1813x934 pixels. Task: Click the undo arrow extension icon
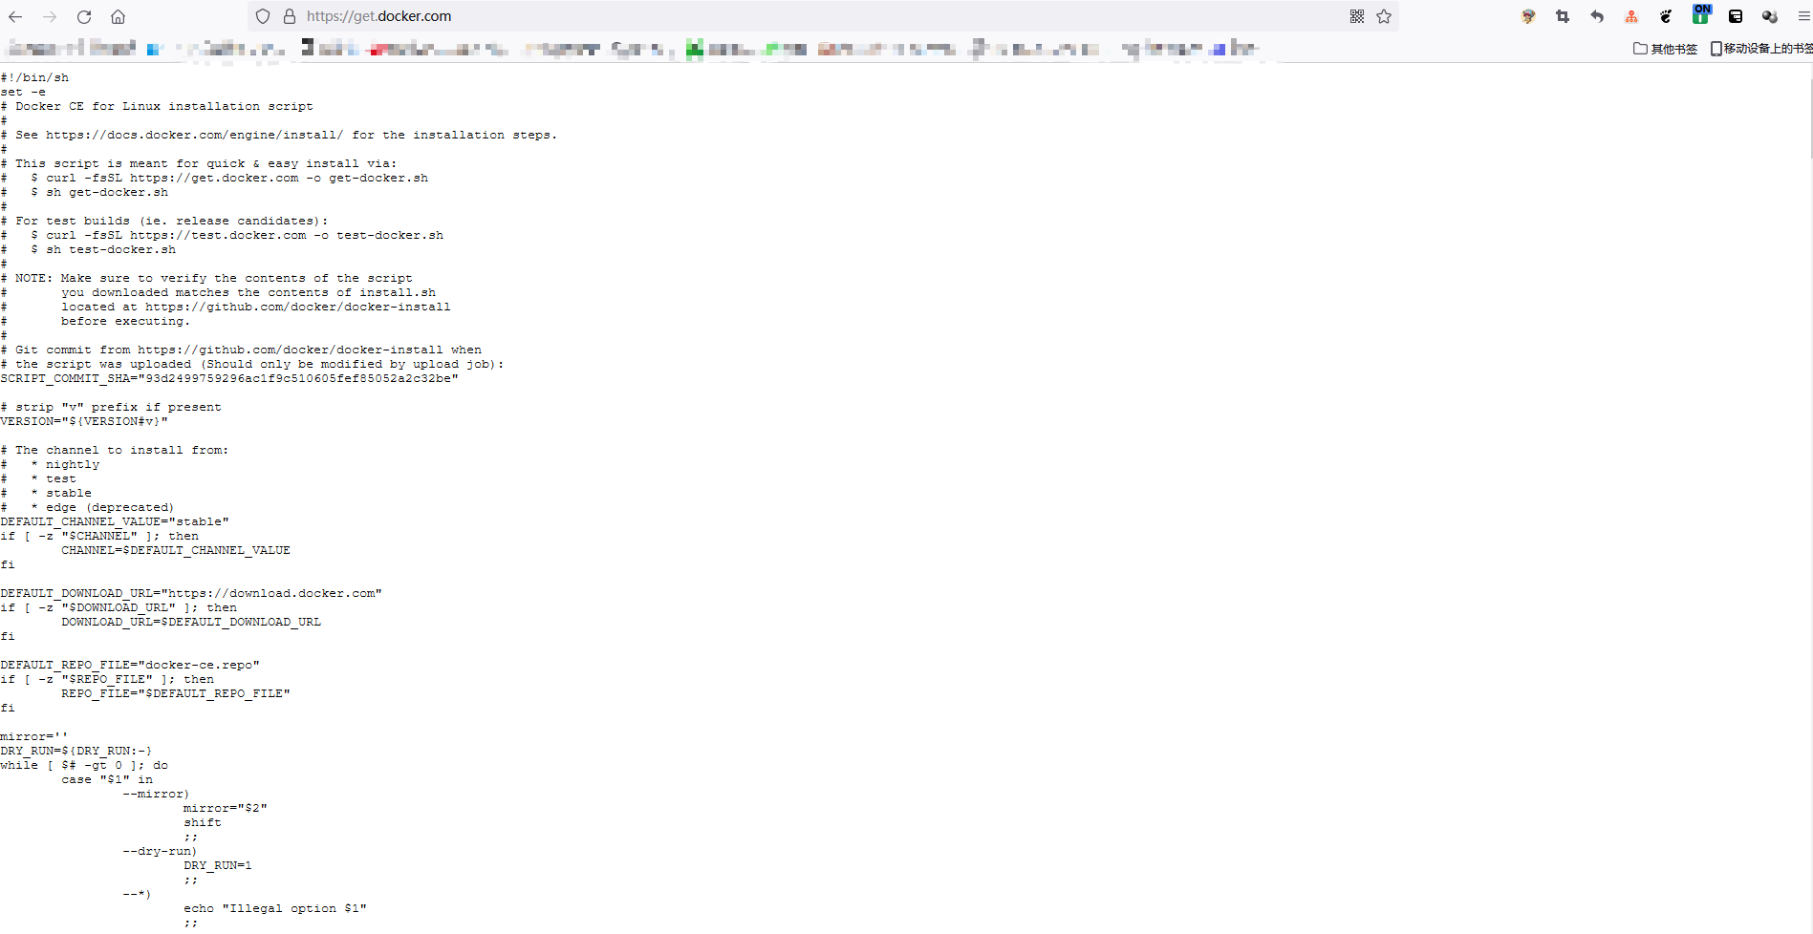point(1597,16)
